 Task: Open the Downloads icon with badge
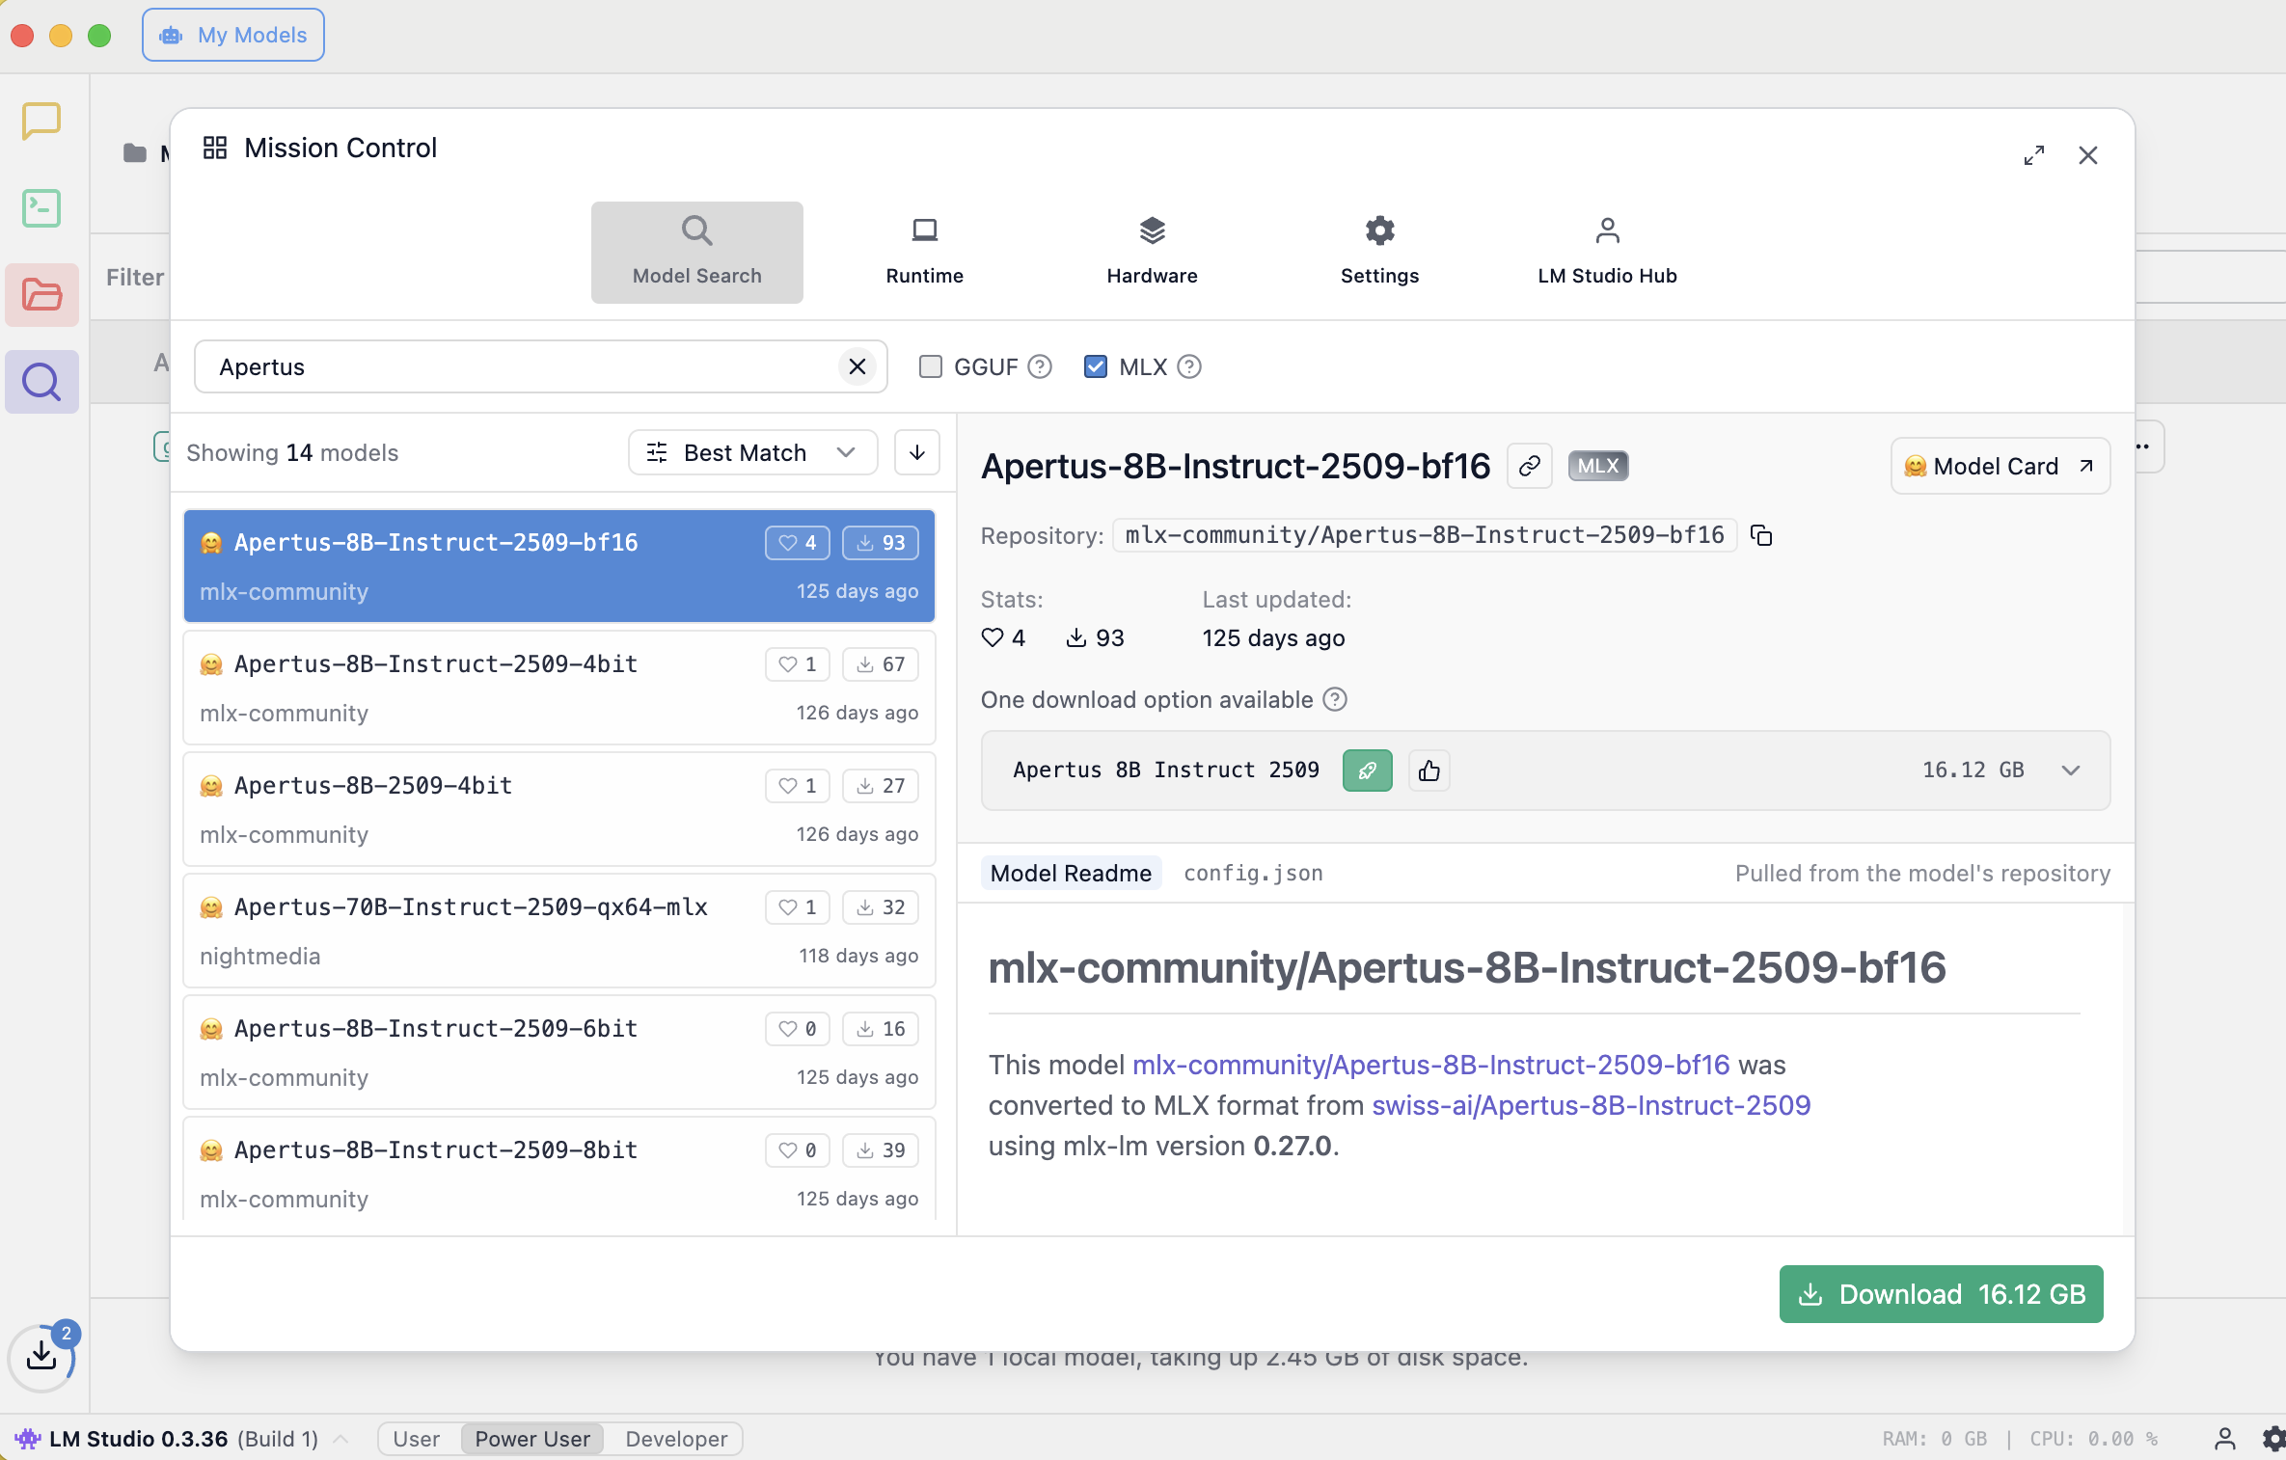[x=41, y=1355]
